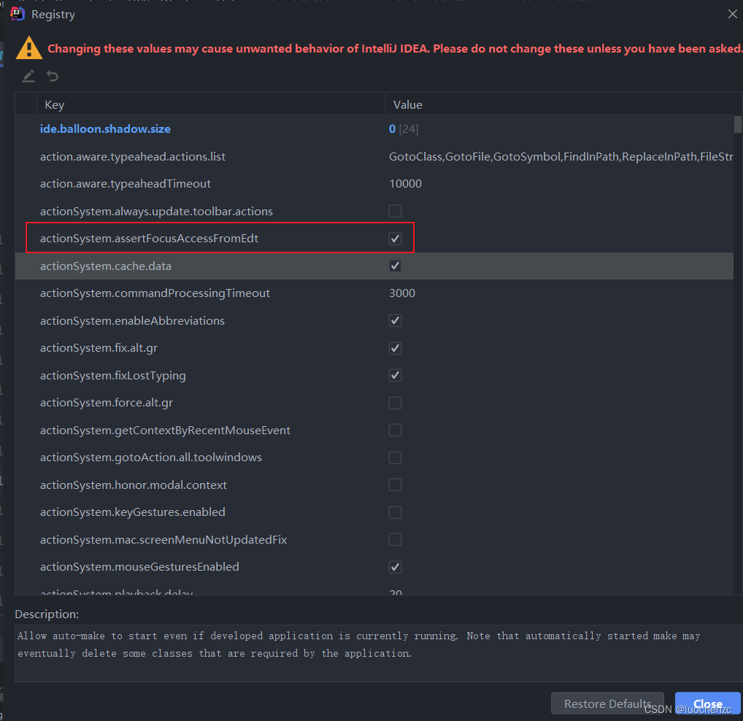Check actionSystem.getContextByRecentMouseEvent
The width and height of the screenshot is (743, 721).
pyautogui.click(x=395, y=430)
